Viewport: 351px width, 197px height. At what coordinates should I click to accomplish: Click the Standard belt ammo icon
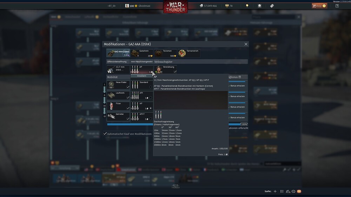[135, 85]
